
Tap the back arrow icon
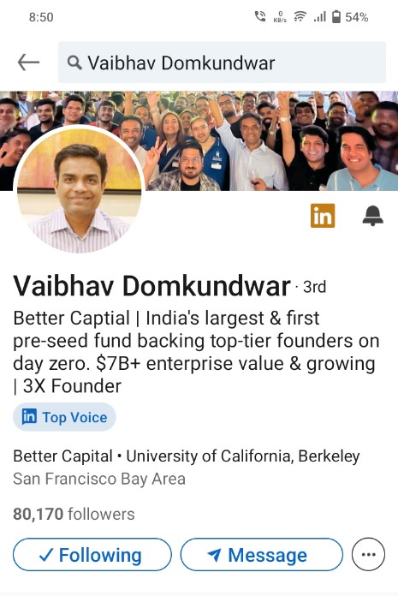pos(28,63)
